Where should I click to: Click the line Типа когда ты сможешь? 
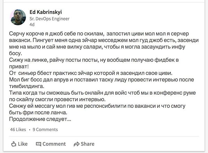point(102,96)
